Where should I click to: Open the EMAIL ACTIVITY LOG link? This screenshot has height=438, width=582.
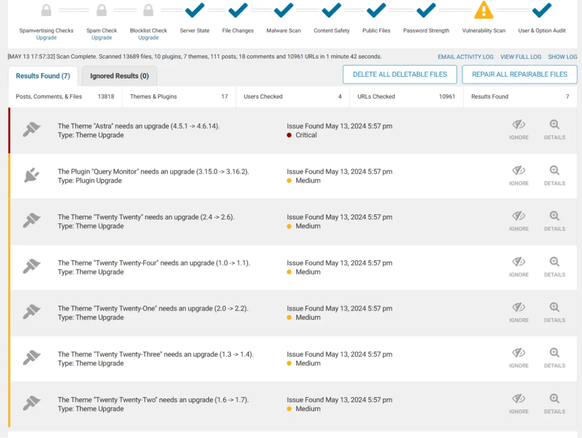[x=466, y=57]
